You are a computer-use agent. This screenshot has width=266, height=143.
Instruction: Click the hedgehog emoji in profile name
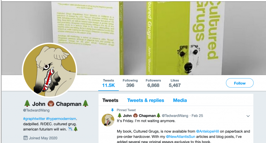point(51,104)
